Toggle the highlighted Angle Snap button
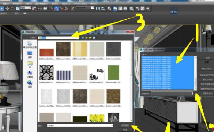The image size is (214, 132). click(x=56, y=8)
